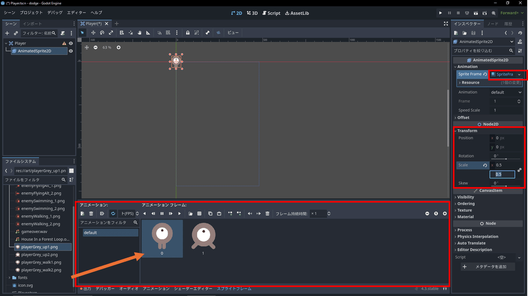Open object history clock icon in Inspector
This screenshot has height=296, width=528.
click(521, 33)
